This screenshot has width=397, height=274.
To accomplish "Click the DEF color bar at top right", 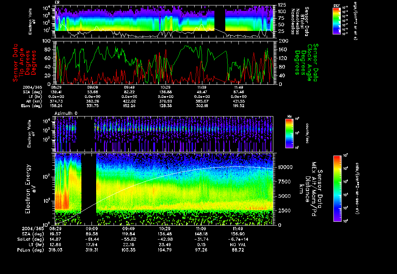I will click(x=337, y=21).
